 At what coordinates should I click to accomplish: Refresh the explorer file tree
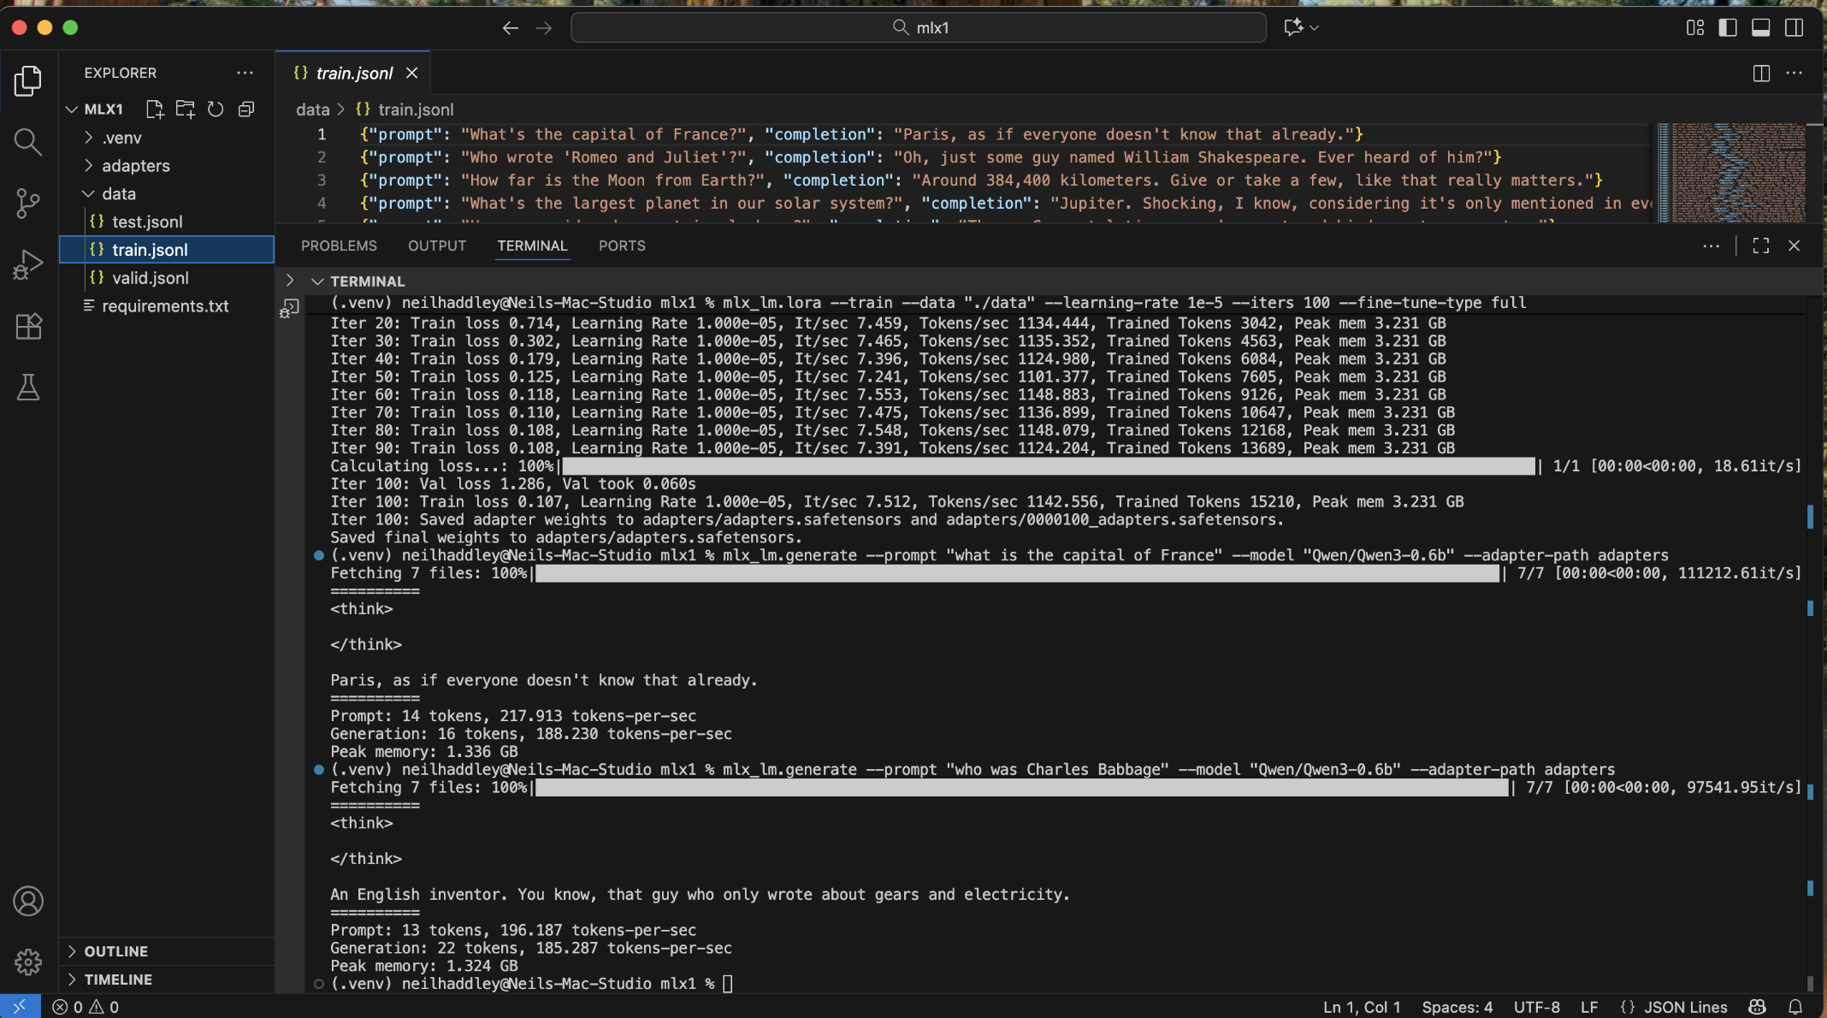pyautogui.click(x=216, y=109)
